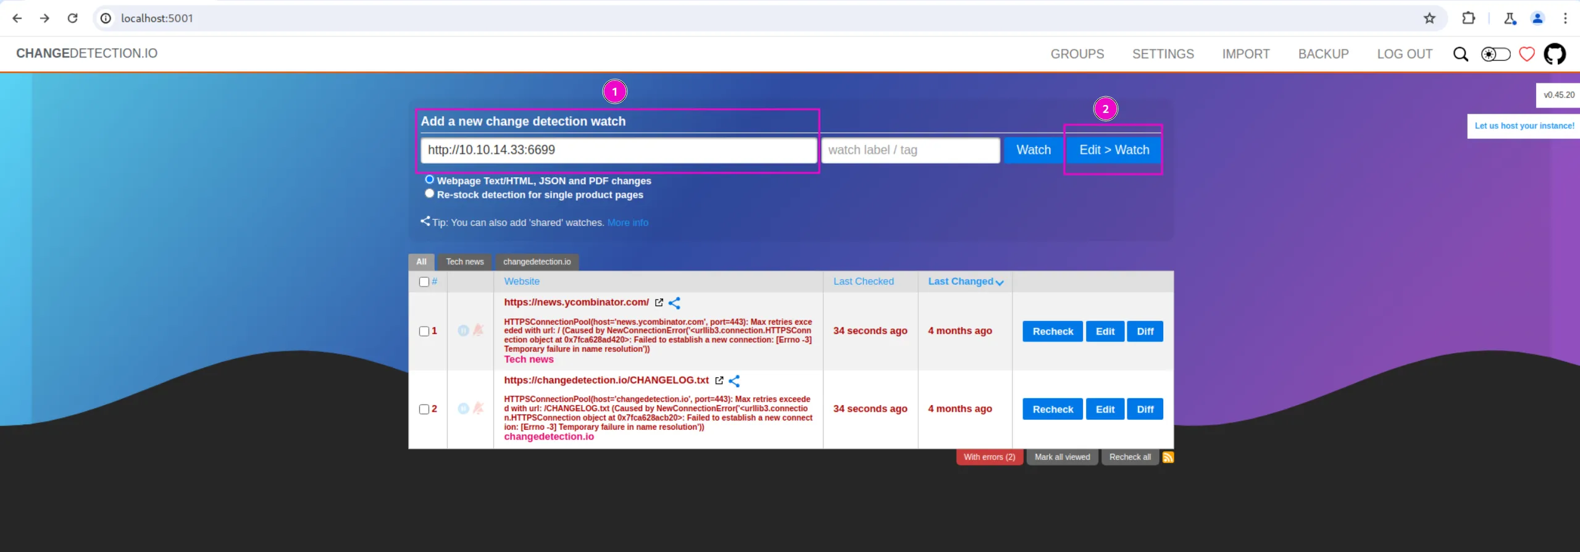The height and width of the screenshot is (552, 1580).
Task: Tick checkbox for watch row 2
Action: pyautogui.click(x=424, y=409)
